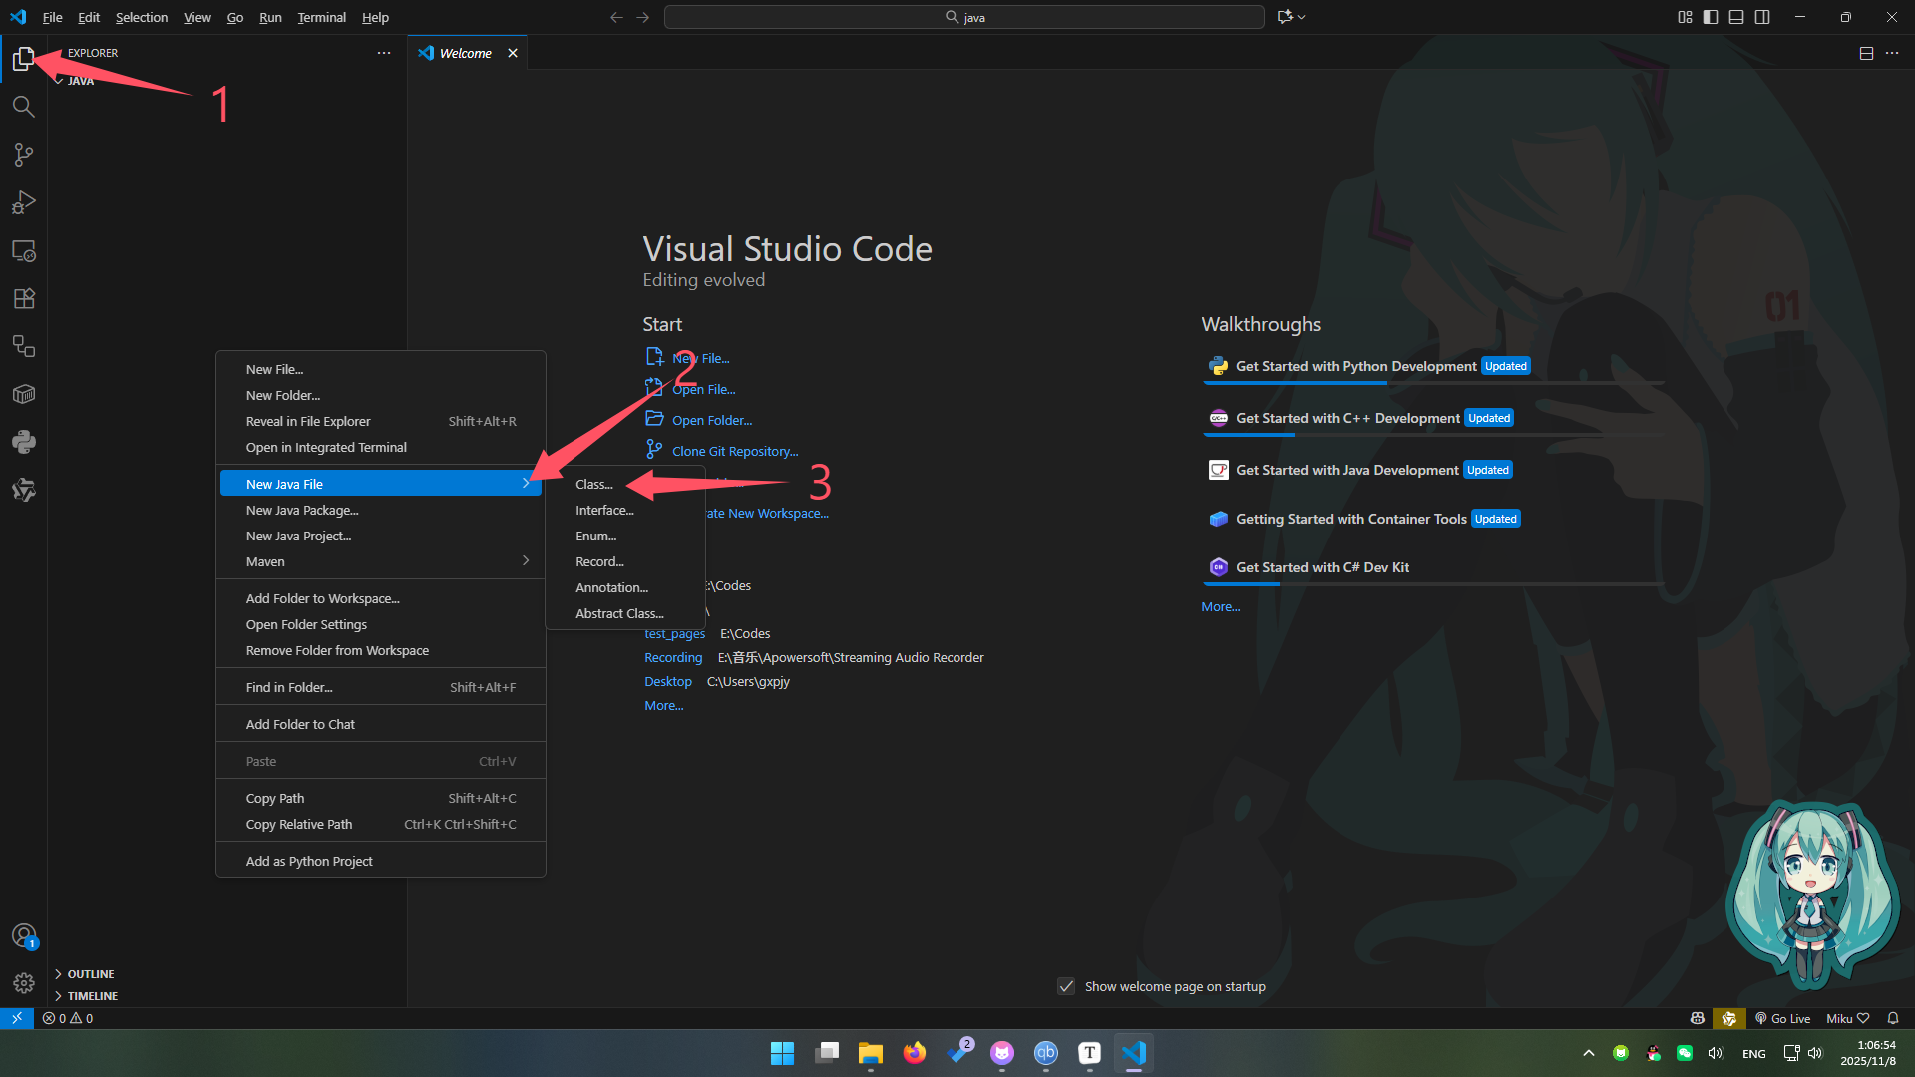Open the Remote Explorer view

[x=24, y=250]
